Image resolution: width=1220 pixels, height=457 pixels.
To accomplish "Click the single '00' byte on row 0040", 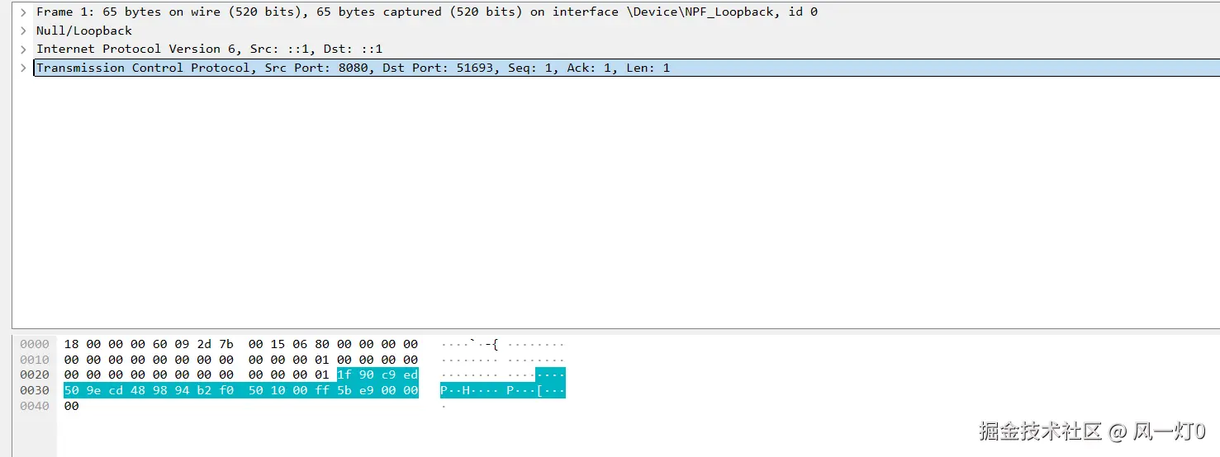I will click(71, 406).
